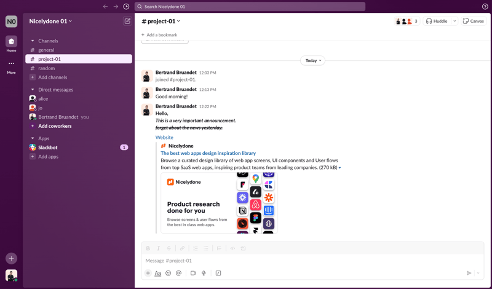Image resolution: width=492 pixels, height=289 pixels.
Task: Open the More menu in rail
Action: click(x=11, y=67)
